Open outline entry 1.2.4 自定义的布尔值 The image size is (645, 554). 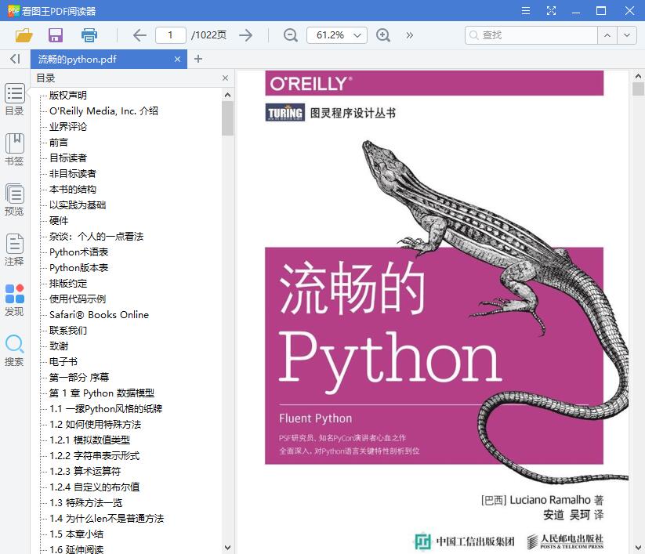tap(94, 487)
